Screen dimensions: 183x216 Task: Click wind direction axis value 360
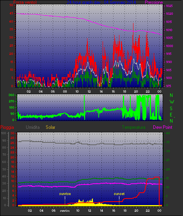pos(11,95)
